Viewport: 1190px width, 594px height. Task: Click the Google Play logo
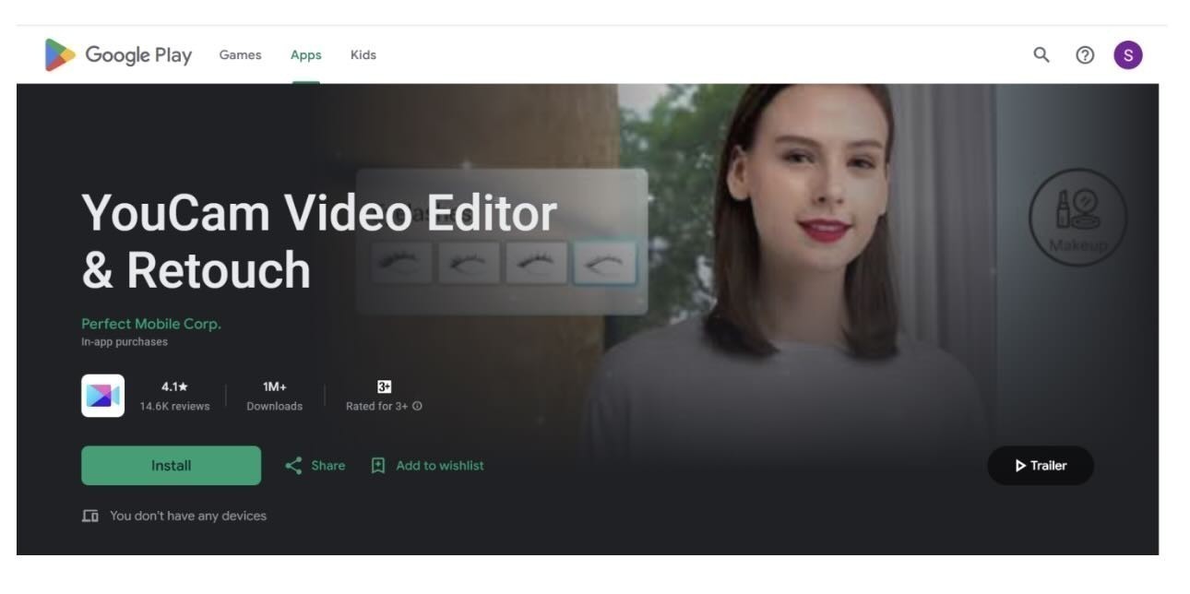118,55
